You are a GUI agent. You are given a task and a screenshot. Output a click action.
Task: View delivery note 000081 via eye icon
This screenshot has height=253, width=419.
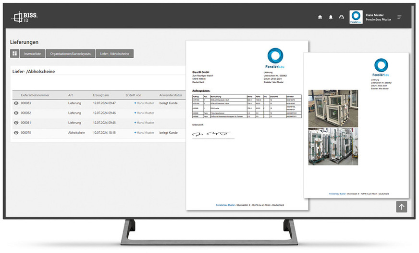tap(16, 123)
